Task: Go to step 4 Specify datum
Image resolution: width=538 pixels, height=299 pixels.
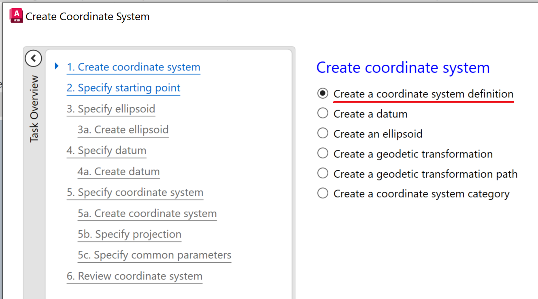Action: 106,151
